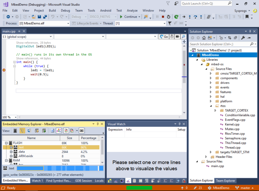Click the .text memory usage bar
The image size is (259, 191).
tap(60, 168)
